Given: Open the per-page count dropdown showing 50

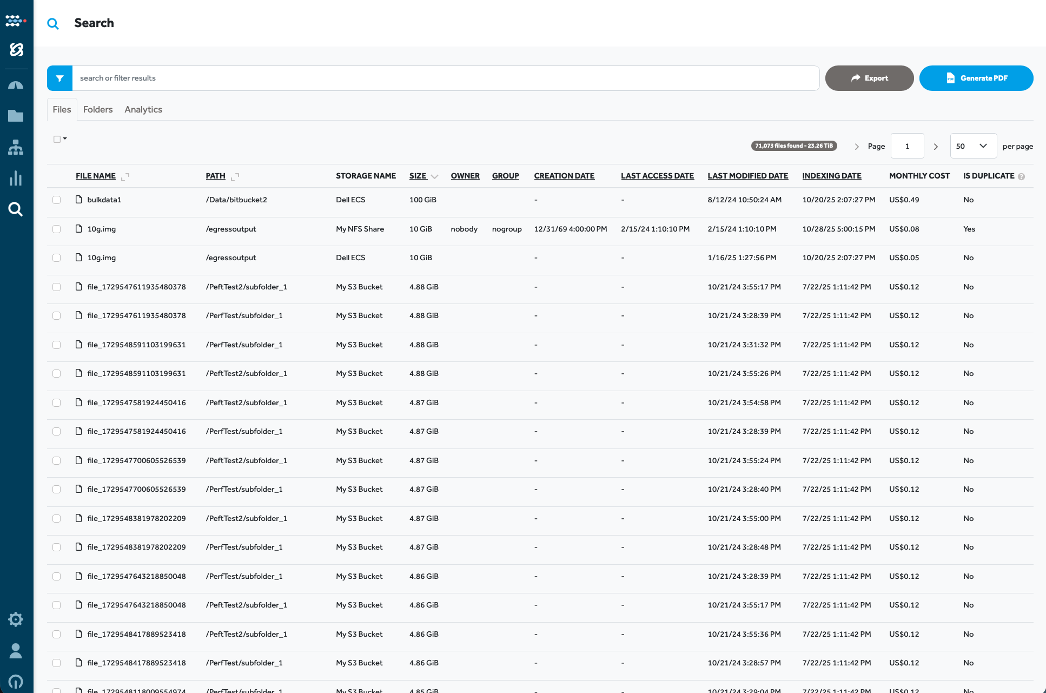Looking at the screenshot, I should coord(972,146).
